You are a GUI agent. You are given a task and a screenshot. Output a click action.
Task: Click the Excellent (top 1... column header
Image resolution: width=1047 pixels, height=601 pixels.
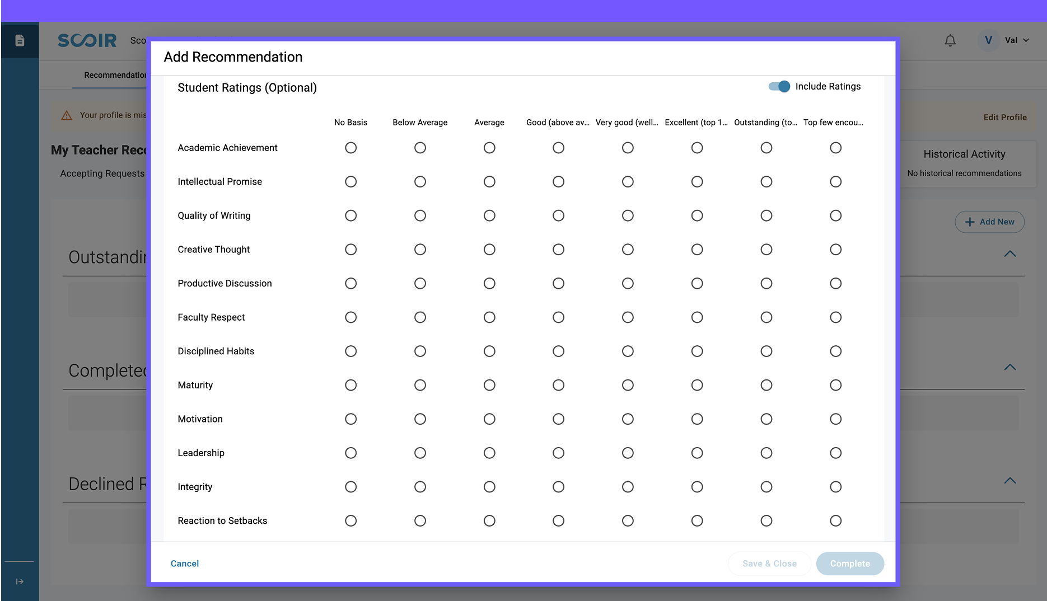(697, 123)
